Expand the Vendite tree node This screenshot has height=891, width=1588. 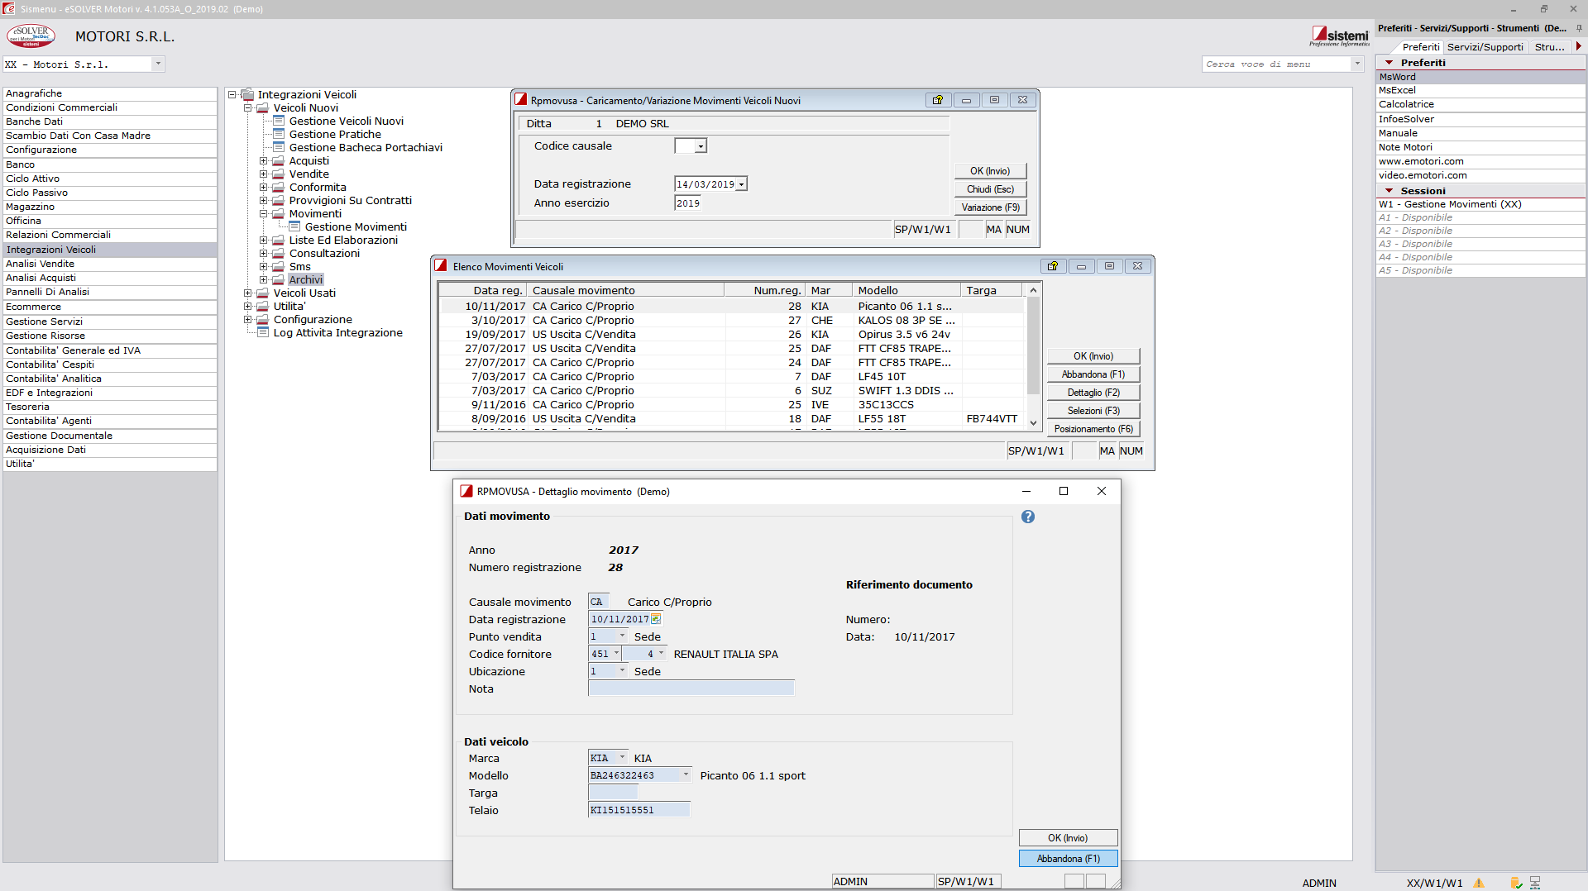pos(263,174)
